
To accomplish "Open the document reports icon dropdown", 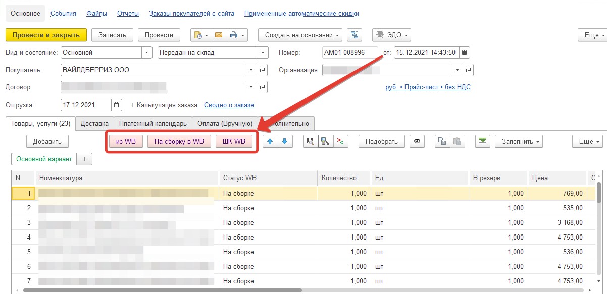I will [200, 35].
